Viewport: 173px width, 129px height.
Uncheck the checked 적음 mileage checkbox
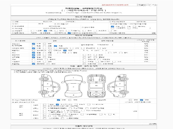point(55,46)
